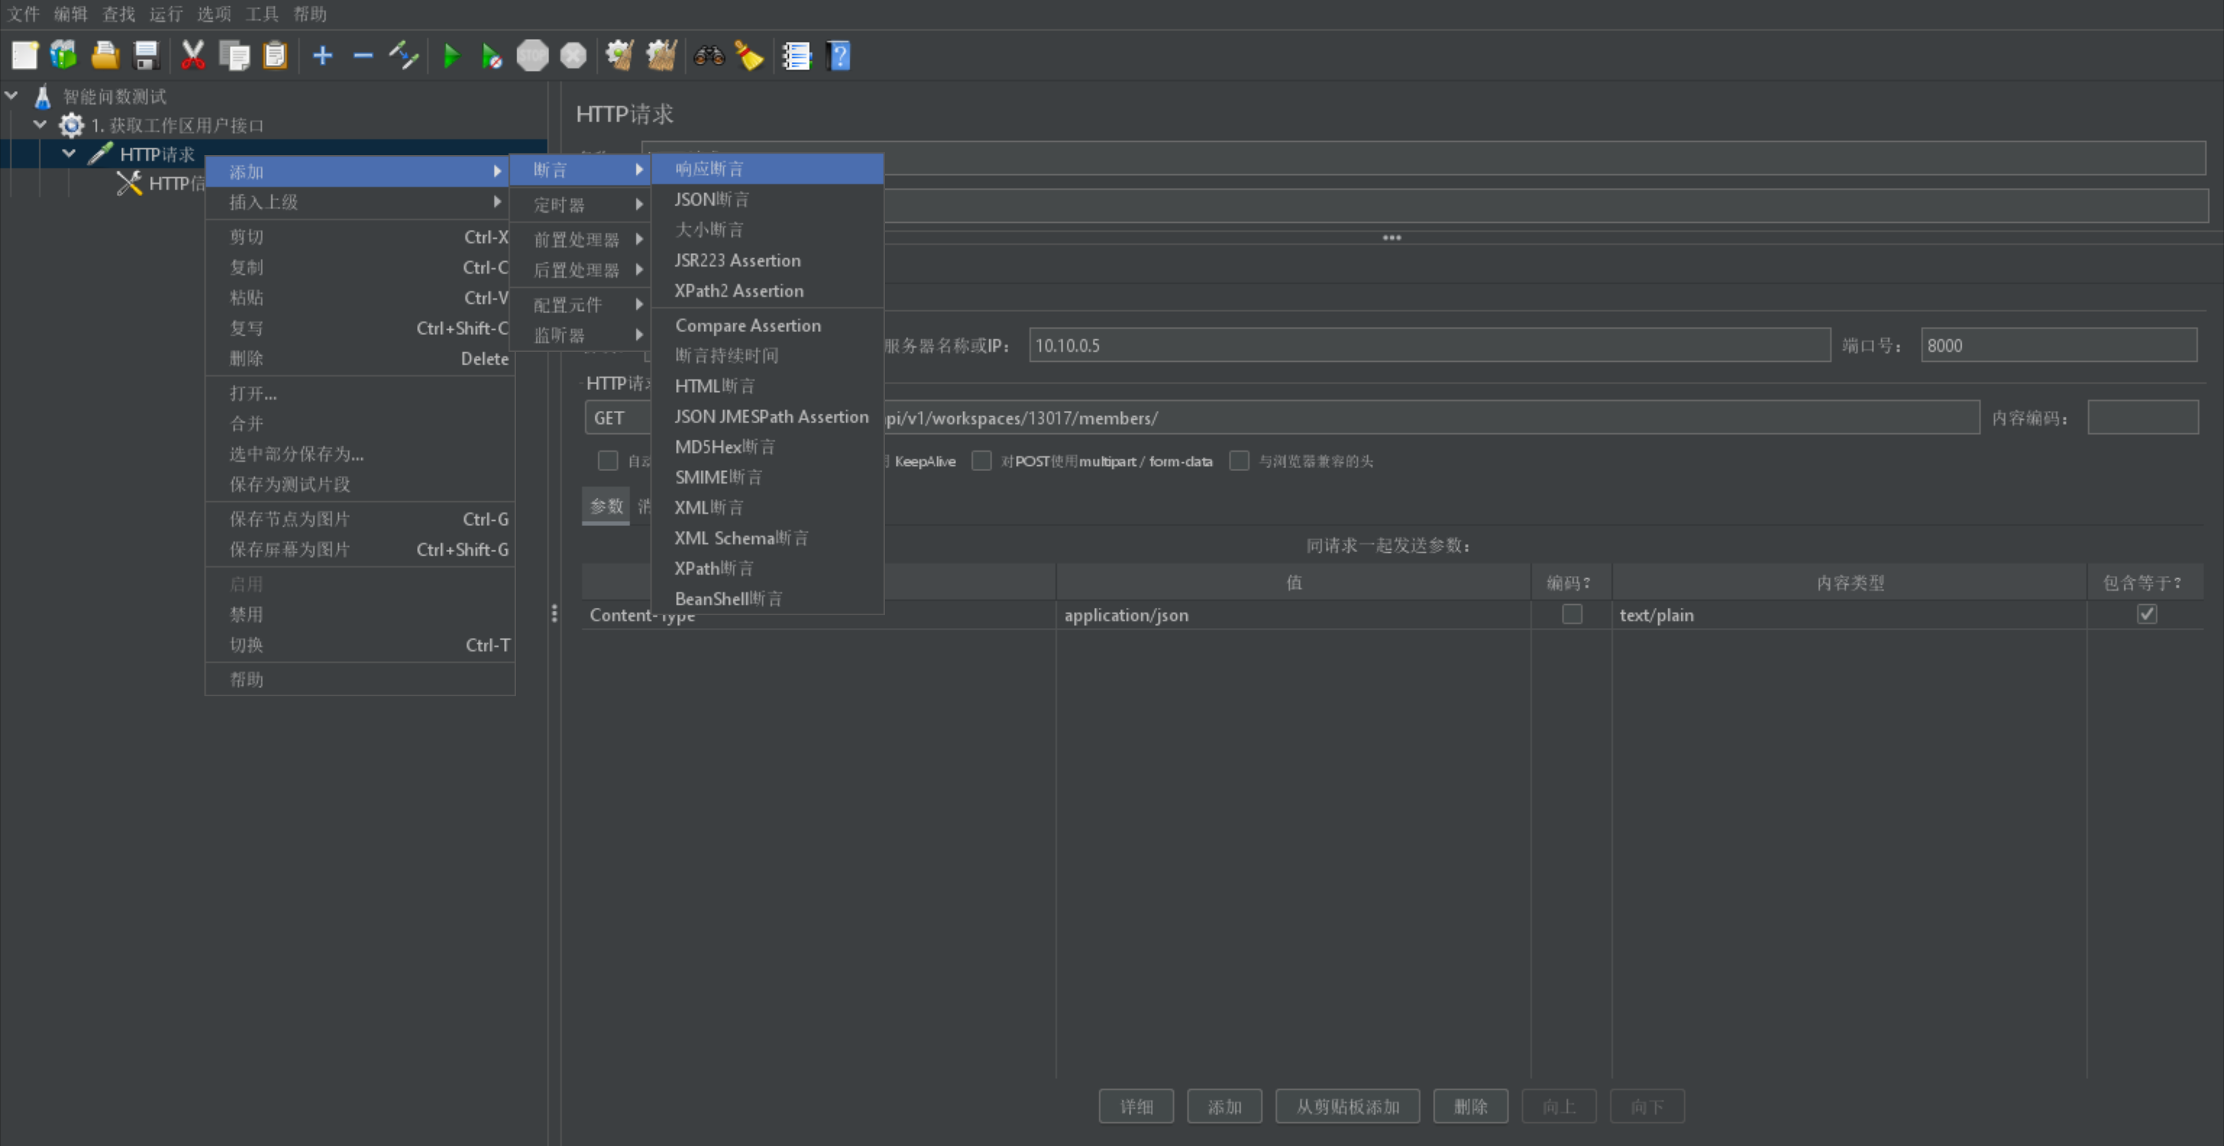Viewport: 2224px width, 1146px height.
Task: Click the Toggle enable/disable toolbar icon
Action: pyautogui.click(x=403, y=56)
